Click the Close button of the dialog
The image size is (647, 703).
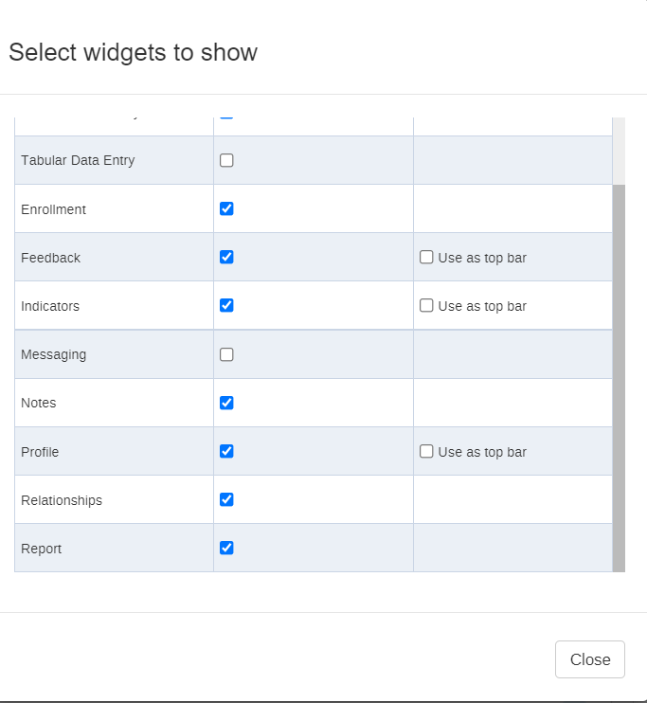(589, 659)
